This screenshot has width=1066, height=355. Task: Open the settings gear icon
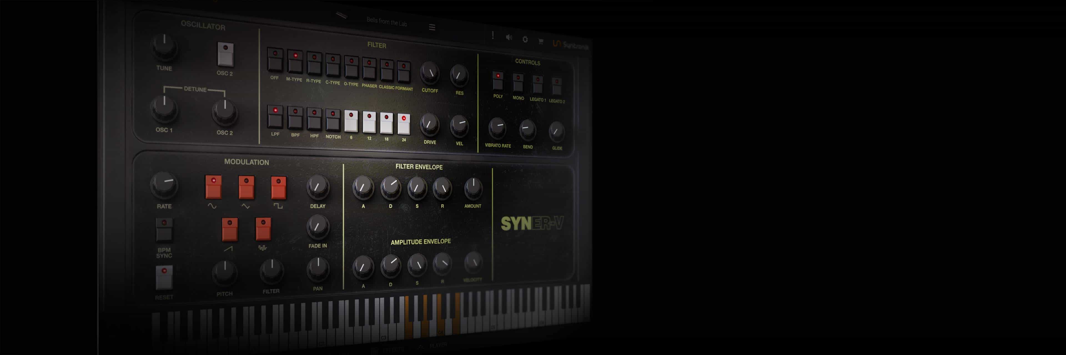[x=525, y=39]
